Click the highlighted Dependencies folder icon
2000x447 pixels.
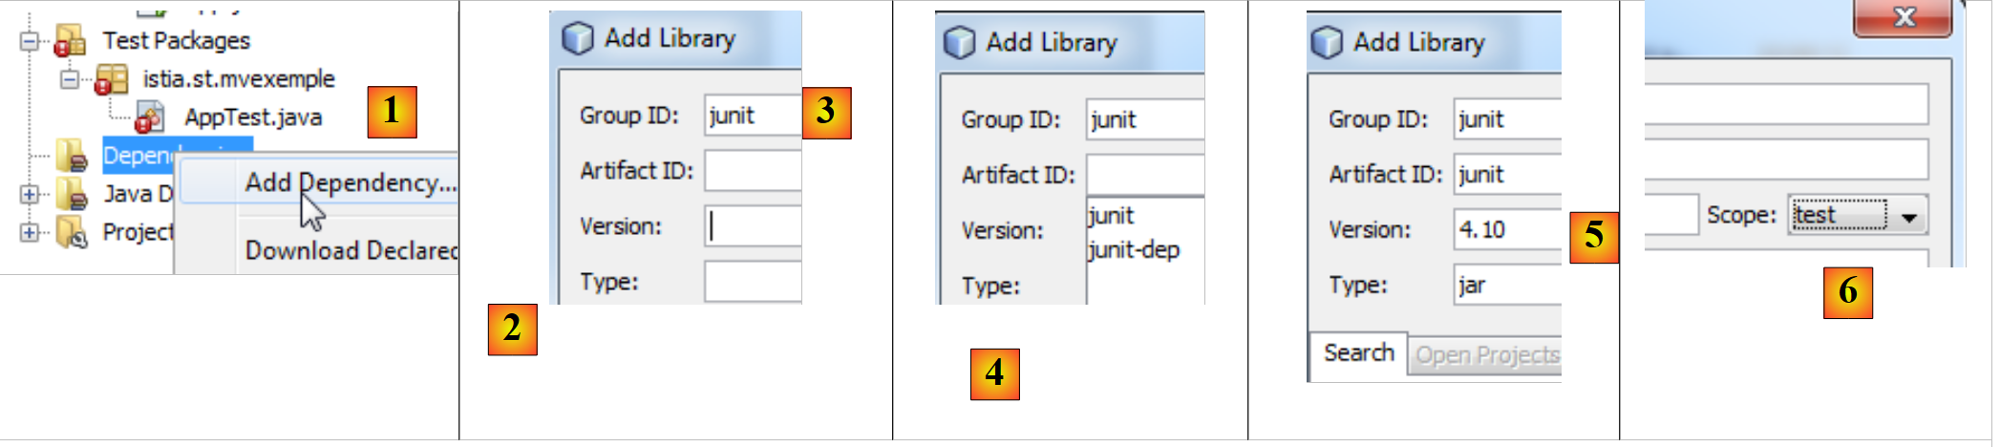[x=72, y=155]
